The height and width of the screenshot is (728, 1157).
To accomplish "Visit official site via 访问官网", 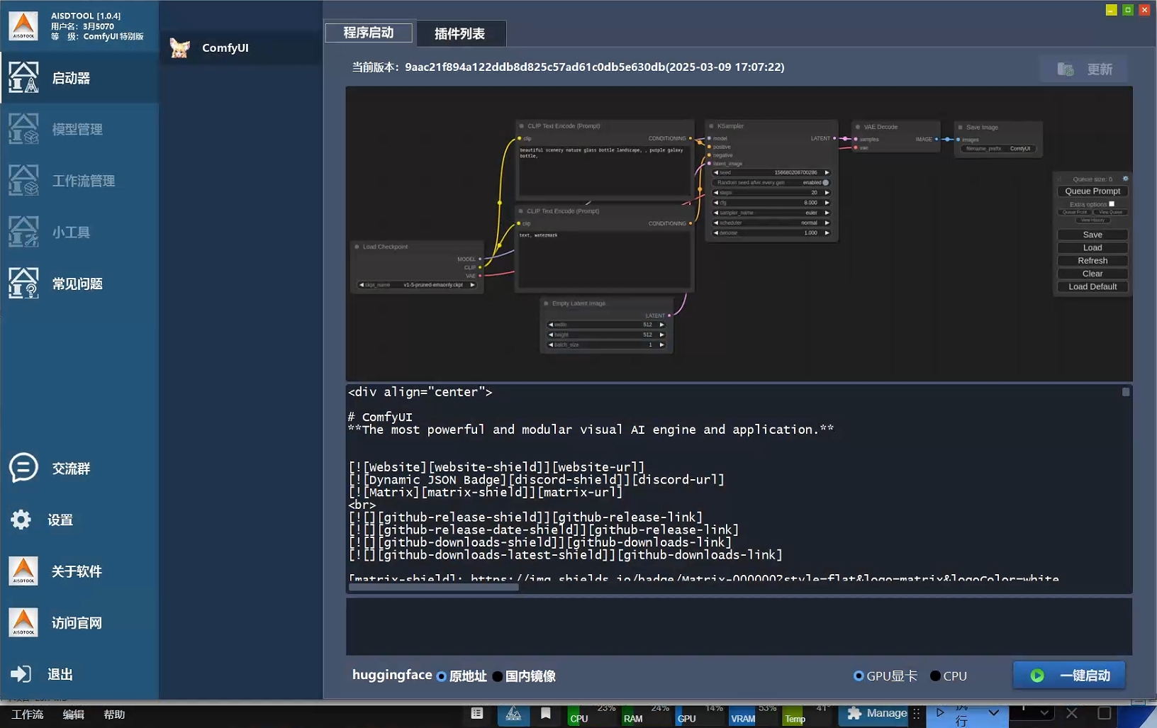I will [x=79, y=623].
